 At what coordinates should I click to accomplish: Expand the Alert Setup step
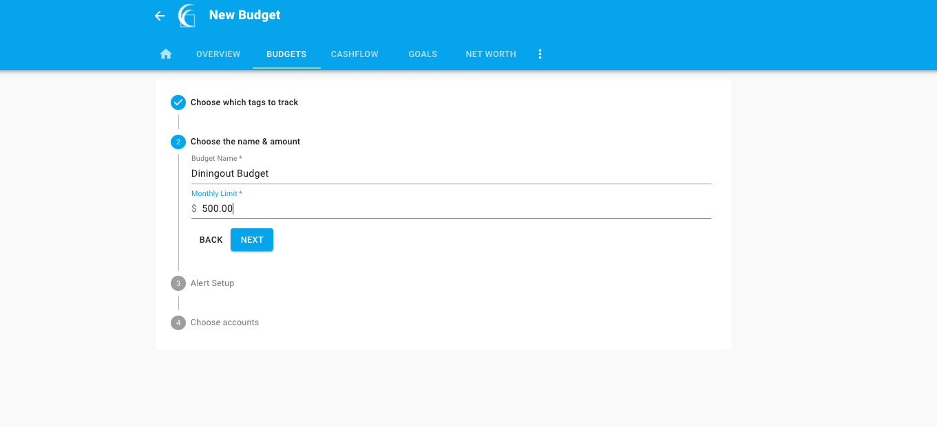coord(212,283)
